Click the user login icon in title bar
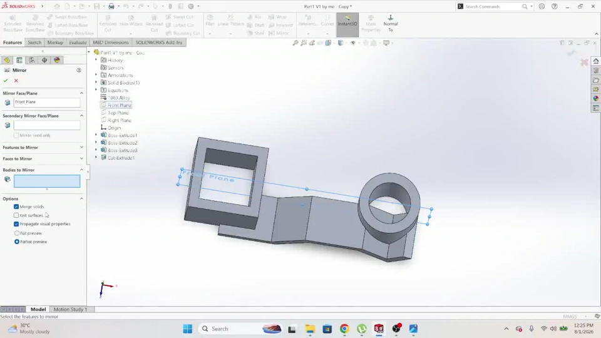 (x=542, y=6)
